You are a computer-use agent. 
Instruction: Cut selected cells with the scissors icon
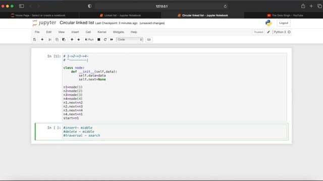click(x=50, y=39)
